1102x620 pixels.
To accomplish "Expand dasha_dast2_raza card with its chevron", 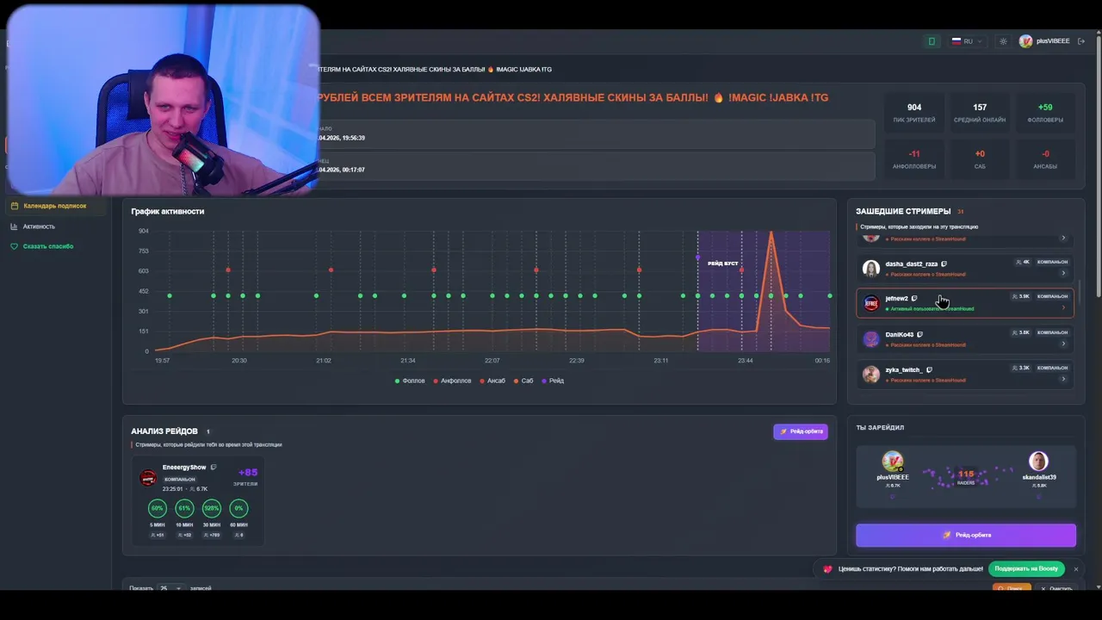I will click(1063, 273).
